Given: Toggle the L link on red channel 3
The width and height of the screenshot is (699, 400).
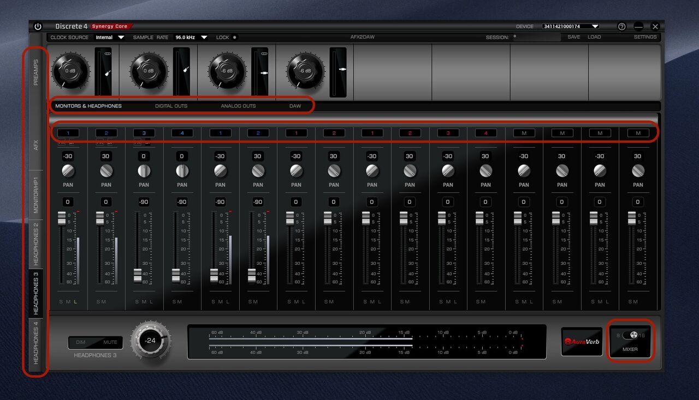Looking at the screenshot, I should pyautogui.click(x=455, y=301).
